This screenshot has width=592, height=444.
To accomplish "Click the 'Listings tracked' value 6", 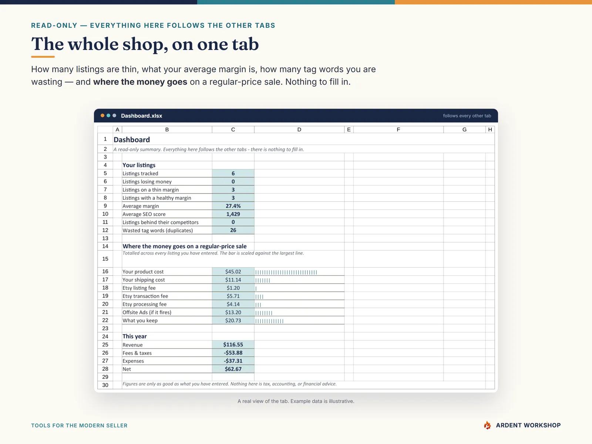I will pos(233,173).
